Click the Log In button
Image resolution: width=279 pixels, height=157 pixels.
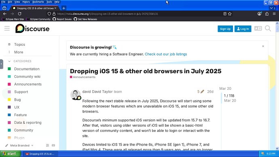(x=243, y=29)
